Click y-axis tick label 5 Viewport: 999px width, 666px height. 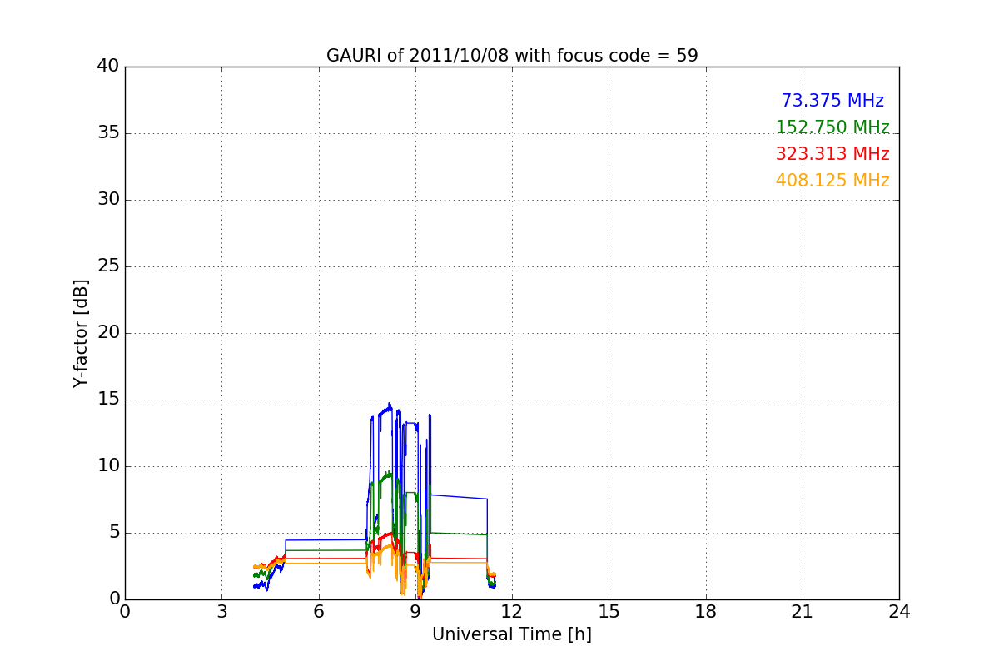coord(114,533)
